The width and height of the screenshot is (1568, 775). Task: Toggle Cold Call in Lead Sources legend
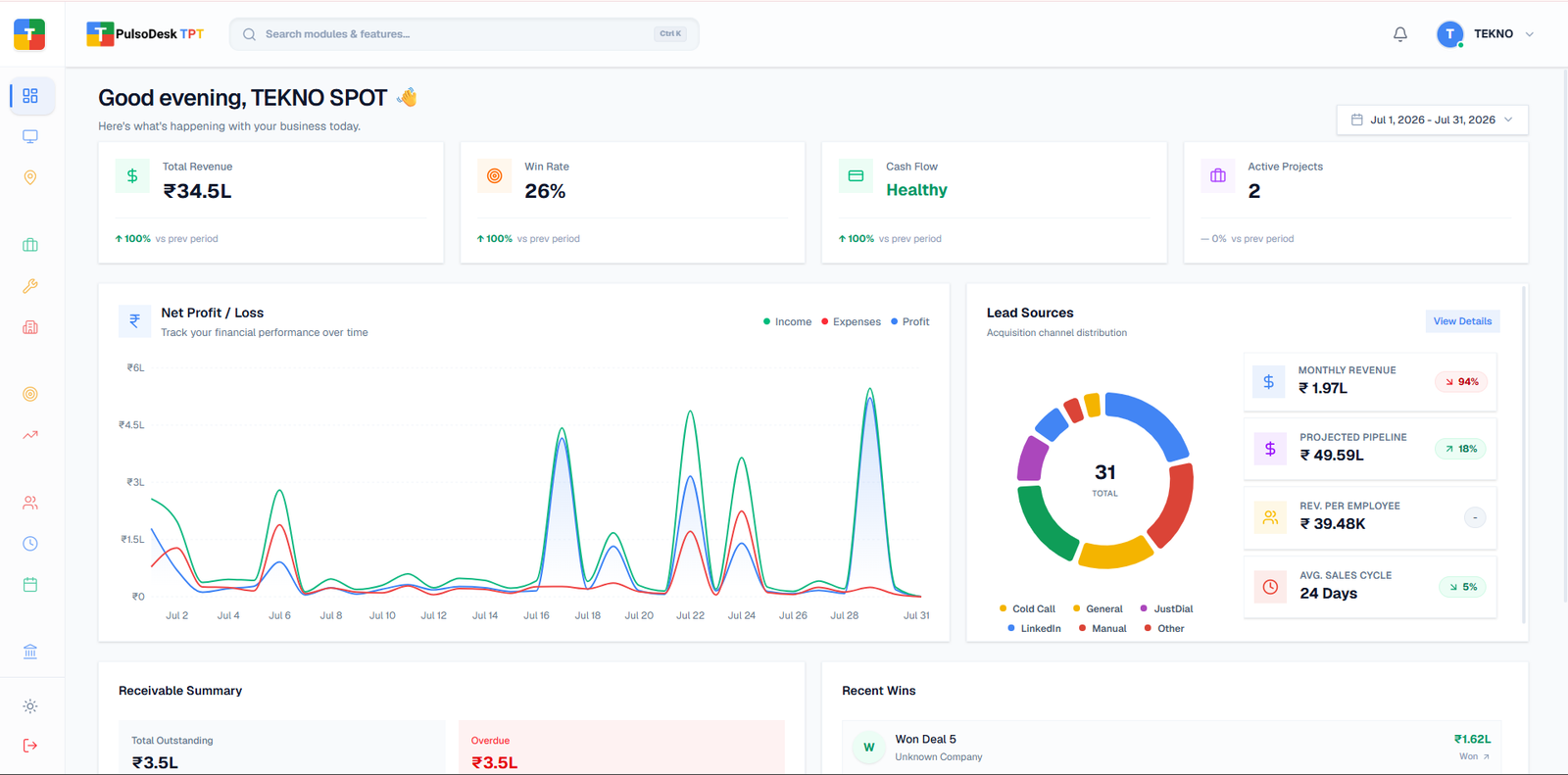1027,608
